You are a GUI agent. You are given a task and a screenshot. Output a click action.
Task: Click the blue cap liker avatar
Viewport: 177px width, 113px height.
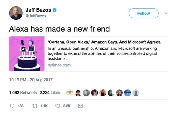[127, 93]
